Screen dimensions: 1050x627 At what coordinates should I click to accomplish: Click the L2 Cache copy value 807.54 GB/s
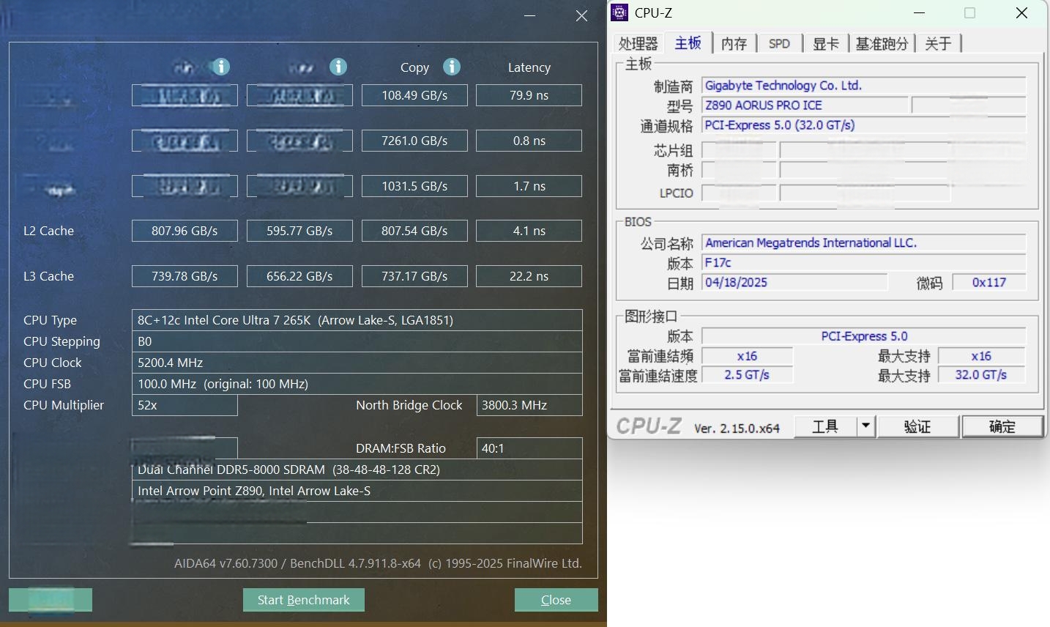click(x=414, y=231)
